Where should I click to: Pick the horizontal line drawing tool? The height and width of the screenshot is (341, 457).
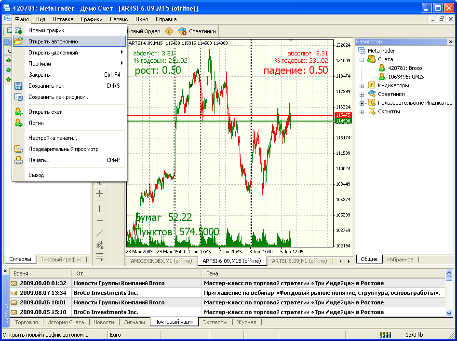click(100, 220)
